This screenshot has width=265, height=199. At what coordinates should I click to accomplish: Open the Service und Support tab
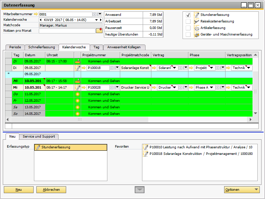(x=39, y=137)
